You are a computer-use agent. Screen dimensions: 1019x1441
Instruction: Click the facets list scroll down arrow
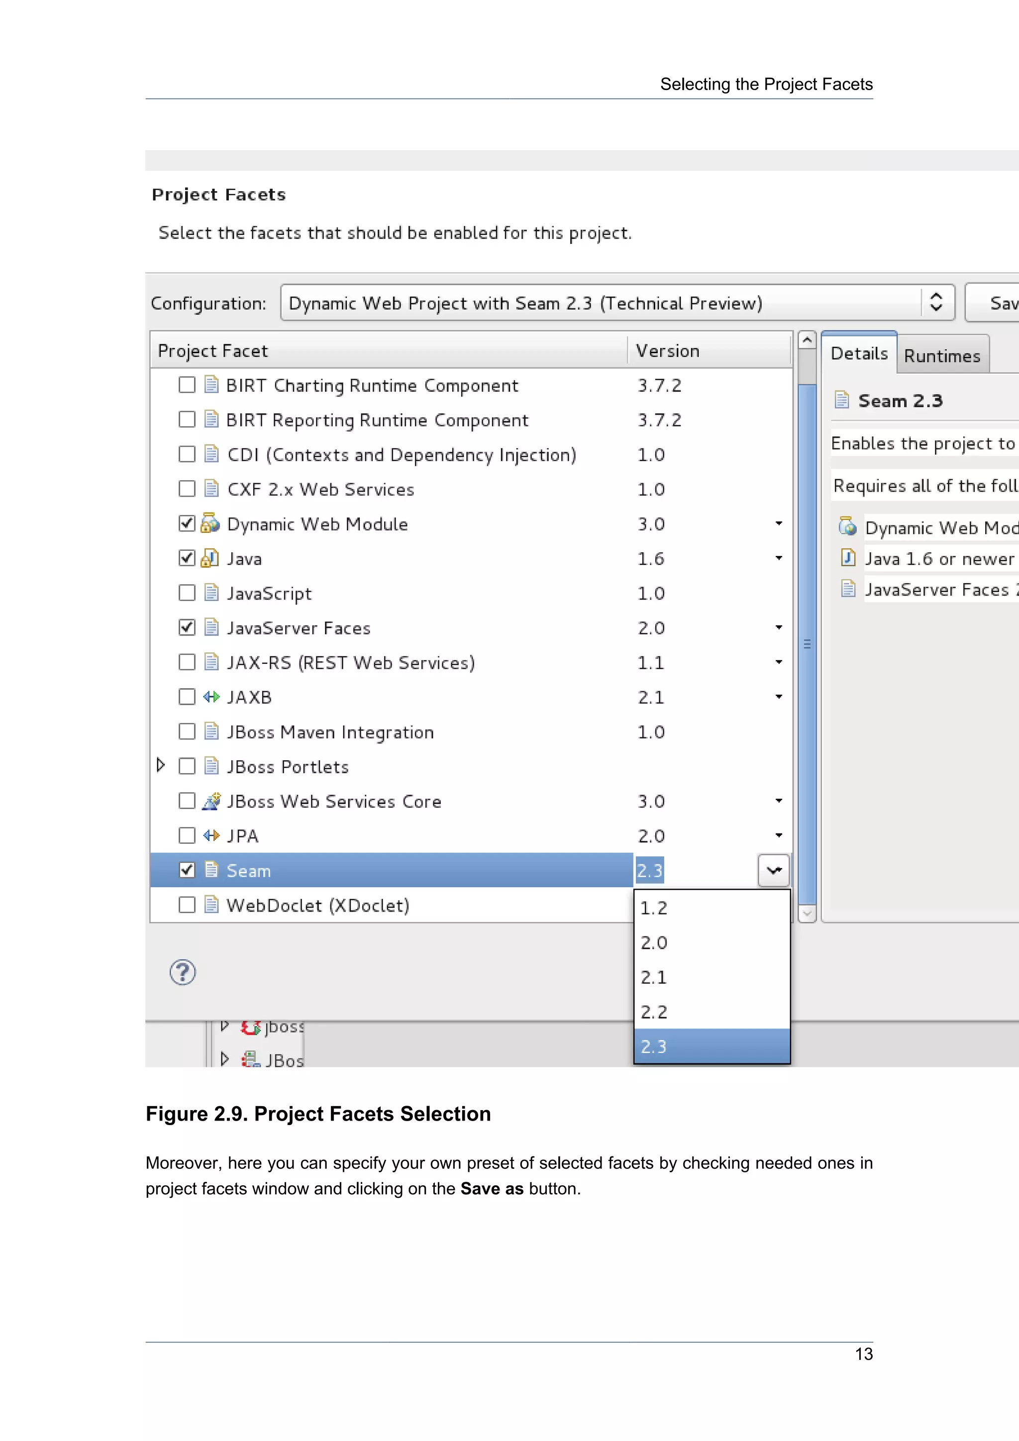807,914
